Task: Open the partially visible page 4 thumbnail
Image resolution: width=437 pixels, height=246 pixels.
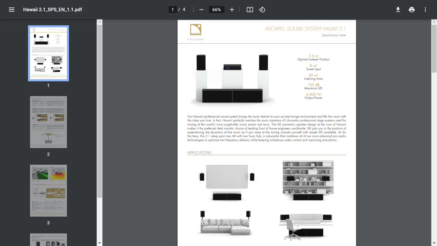Action: coord(48,240)
